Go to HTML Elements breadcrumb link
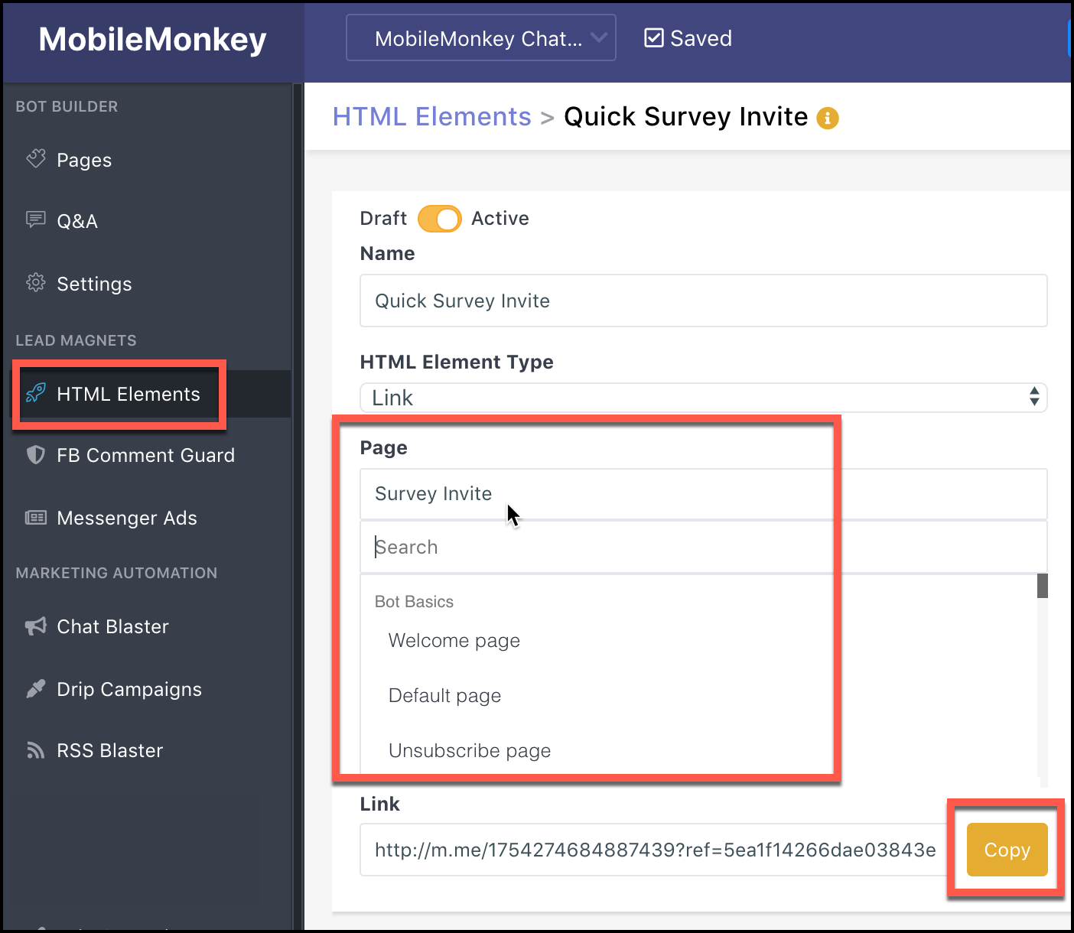This screenshot has height=933, width=1074. click(431, 117)
